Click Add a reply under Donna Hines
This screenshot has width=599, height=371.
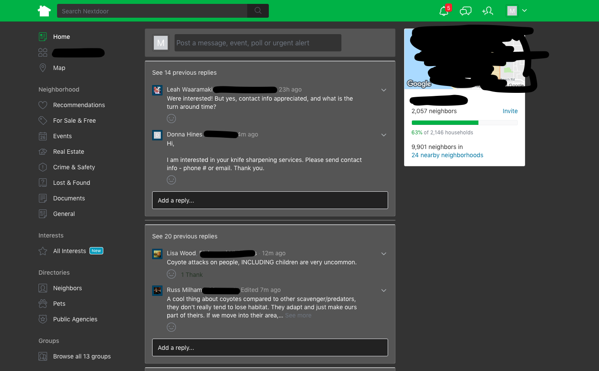(270, 200)
